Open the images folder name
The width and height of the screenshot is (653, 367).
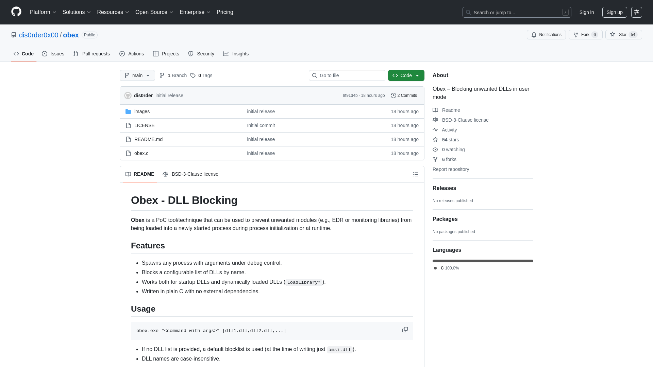coord(142,111)
